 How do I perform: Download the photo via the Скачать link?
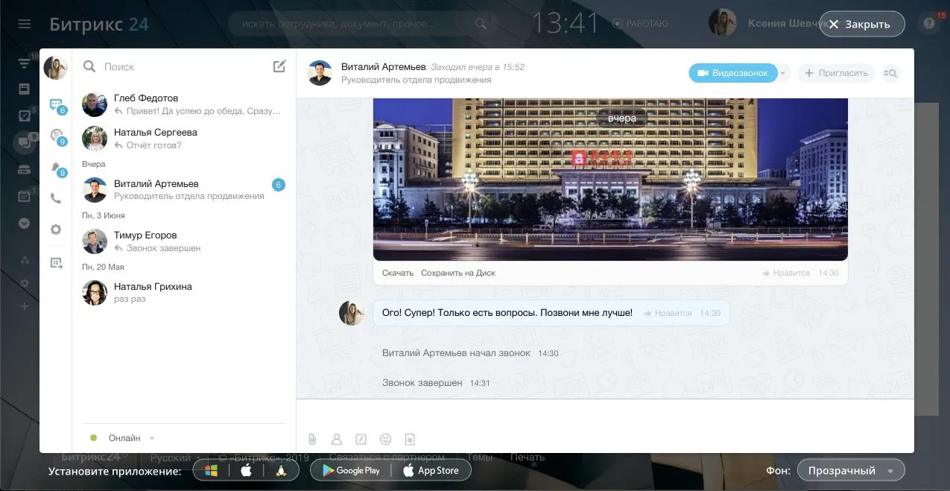tap(397, 273)
